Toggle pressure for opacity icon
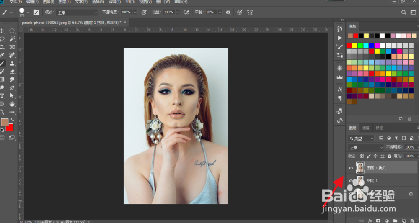 [144, 12]
